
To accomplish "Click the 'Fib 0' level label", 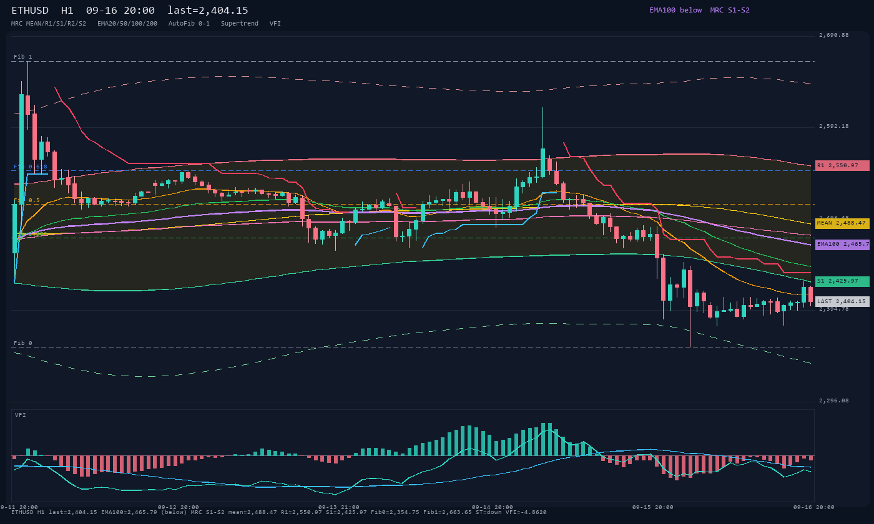I will tap(23, 343).
